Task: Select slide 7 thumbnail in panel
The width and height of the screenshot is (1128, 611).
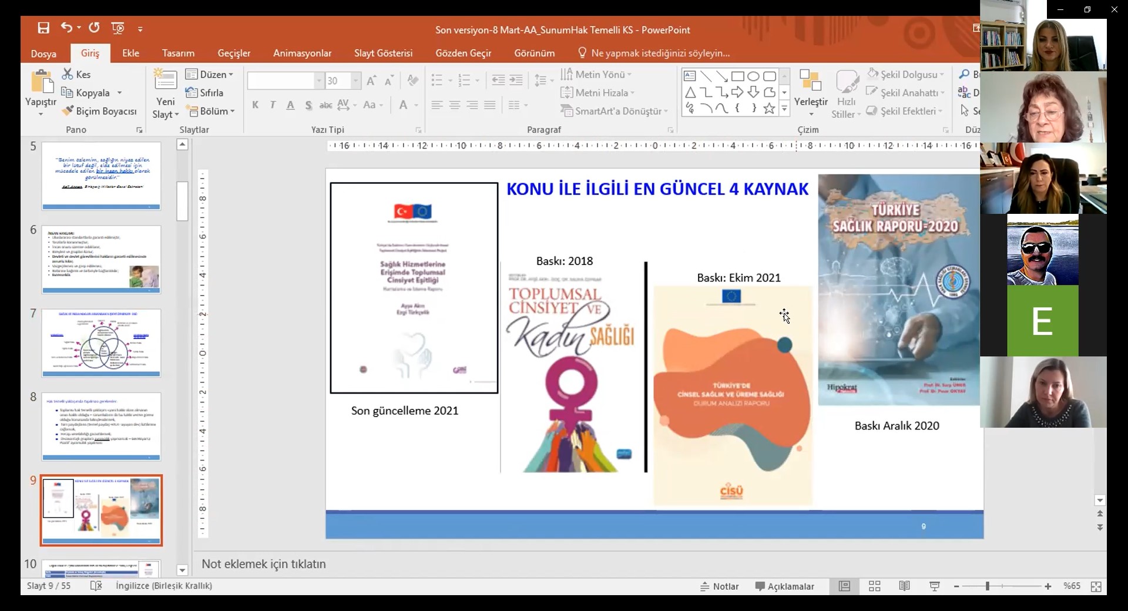Action: [x=101, y=343]
